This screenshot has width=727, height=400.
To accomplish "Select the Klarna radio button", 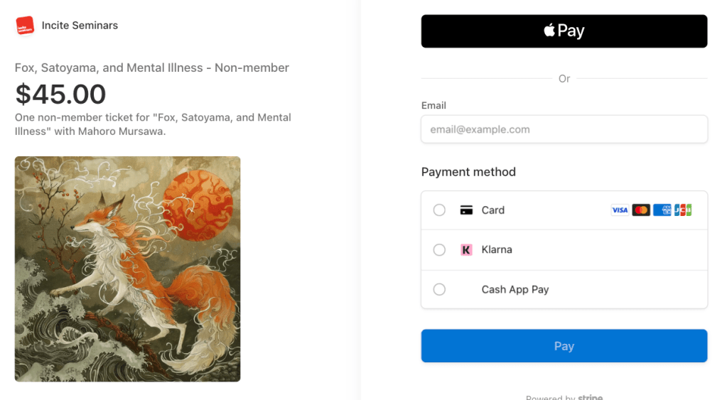I will click(439, 250).
